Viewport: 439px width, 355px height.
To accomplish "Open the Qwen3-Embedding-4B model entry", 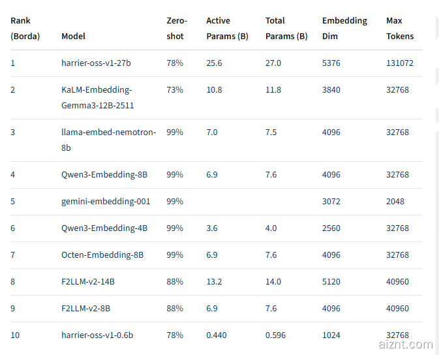I will coord(104,228).
